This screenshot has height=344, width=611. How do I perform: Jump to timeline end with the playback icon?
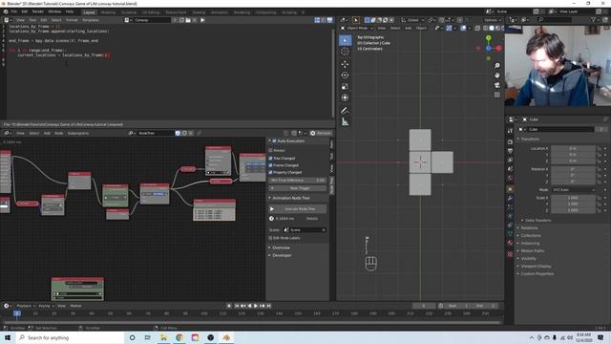tap(268, 306)
